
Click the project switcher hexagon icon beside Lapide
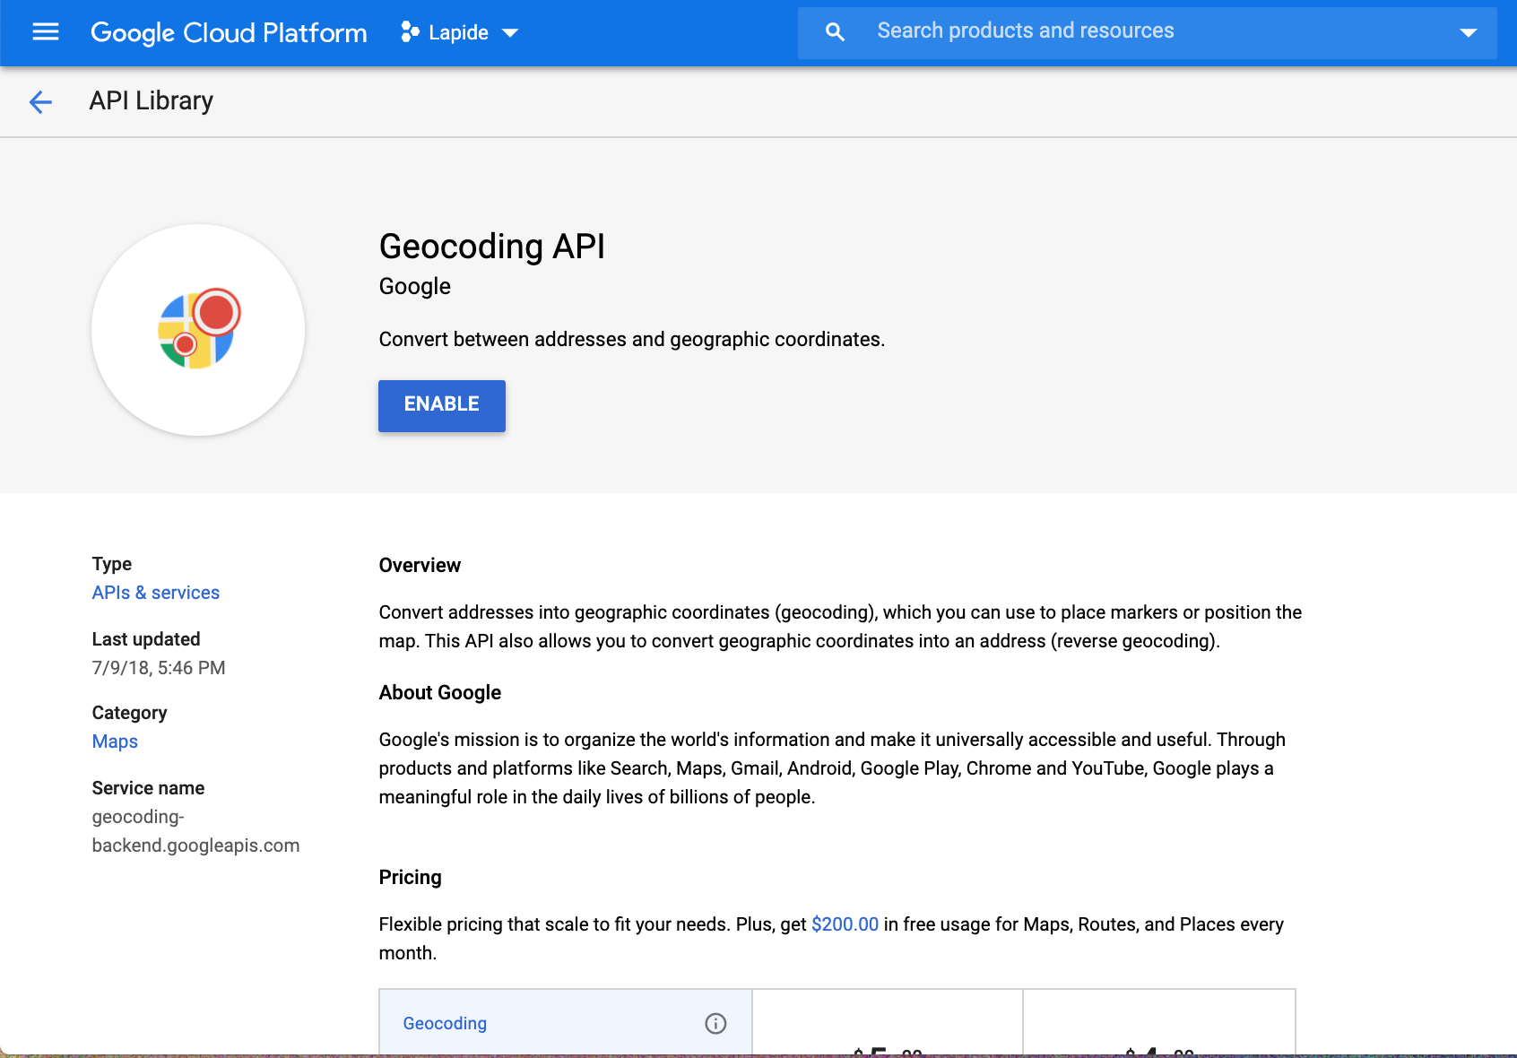412,31
